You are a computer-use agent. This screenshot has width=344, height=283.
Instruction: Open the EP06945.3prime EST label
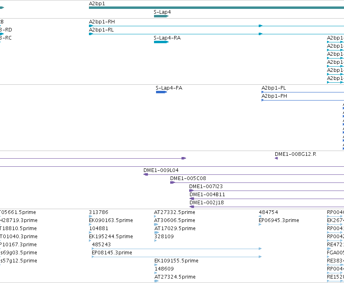click(279, 220)
